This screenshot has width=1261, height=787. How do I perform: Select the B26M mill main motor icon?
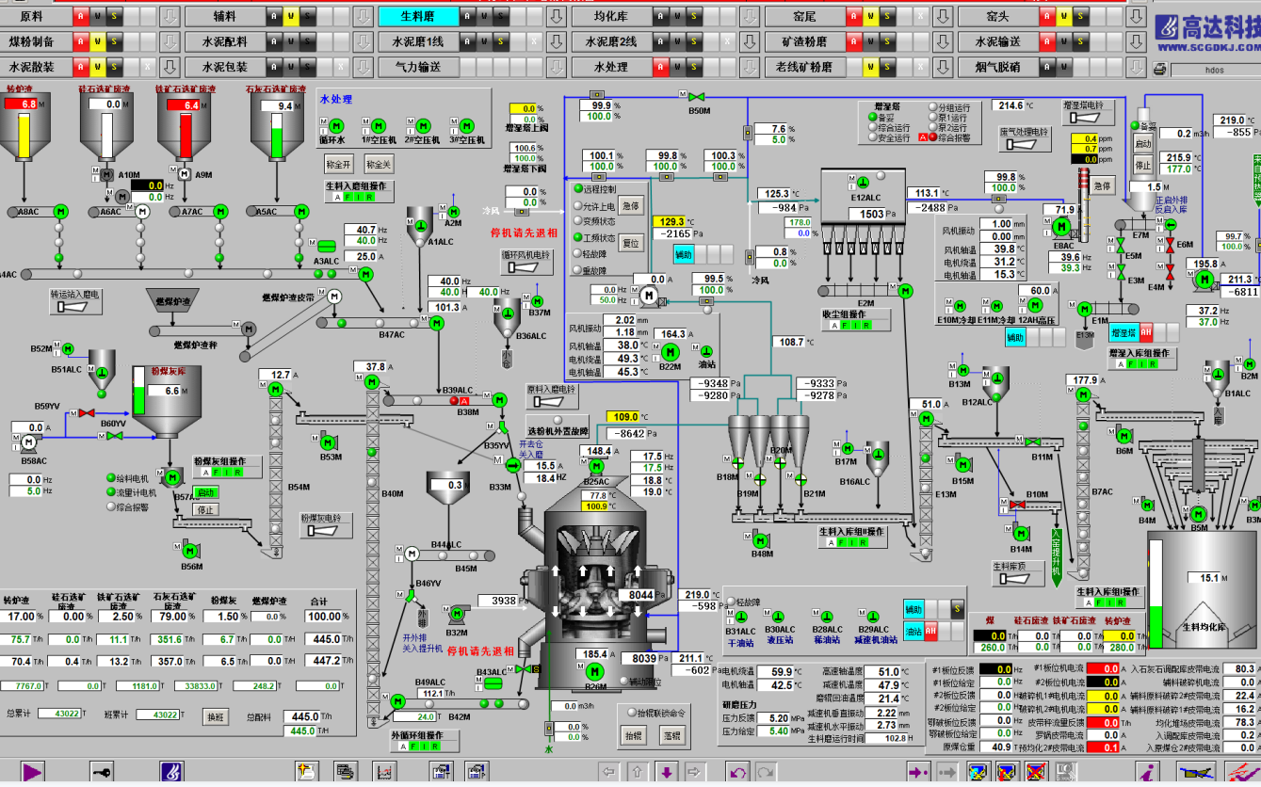pos(594,672)
